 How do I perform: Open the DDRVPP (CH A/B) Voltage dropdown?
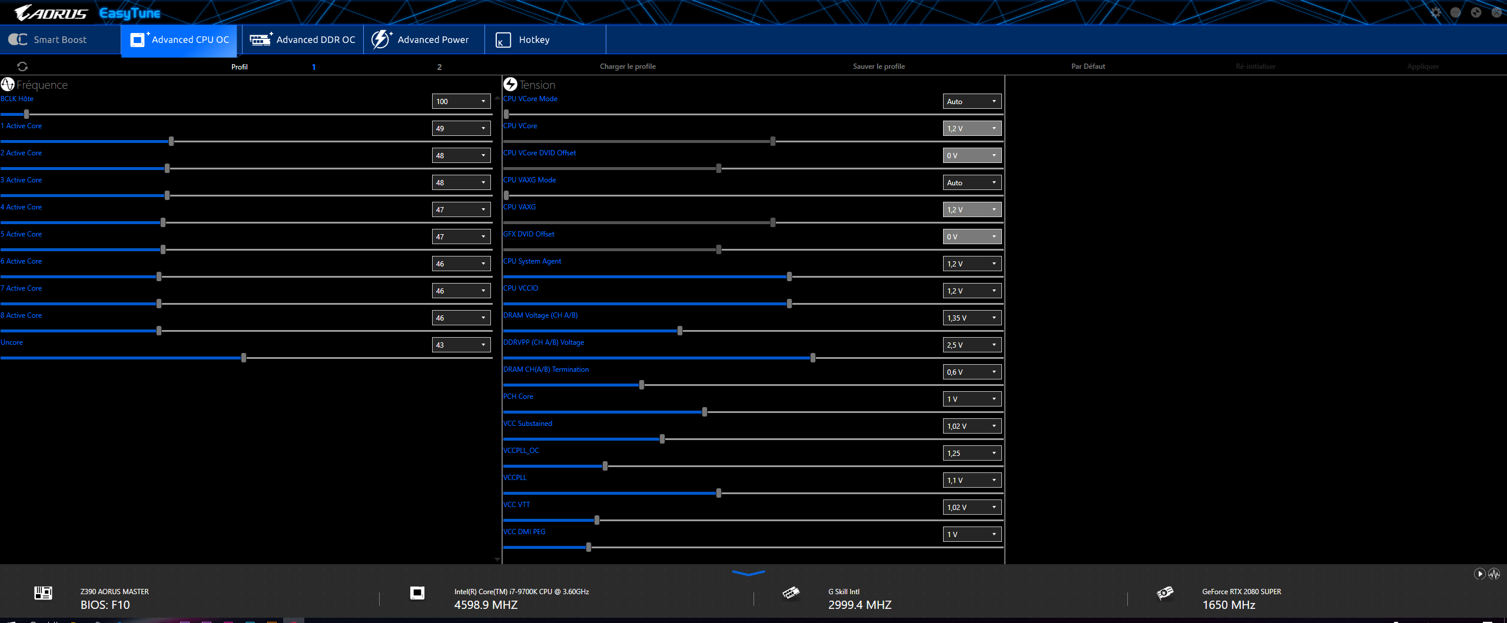point(972,345)
